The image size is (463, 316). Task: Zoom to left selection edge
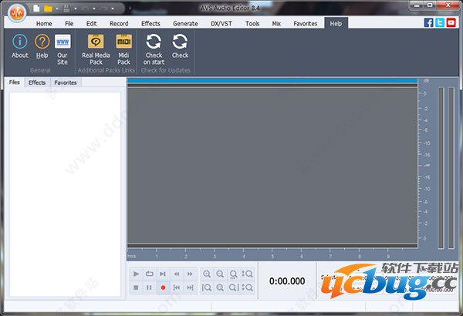point(207,287)
